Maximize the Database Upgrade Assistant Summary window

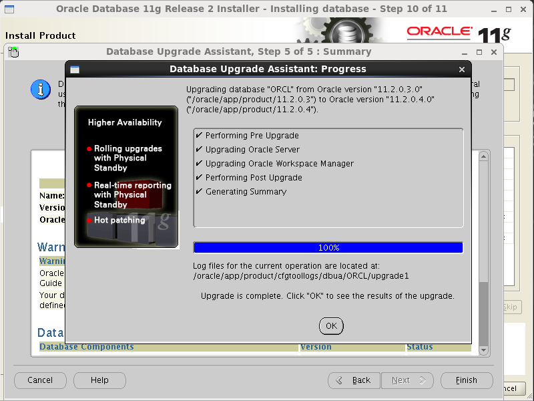tap(479, 52)
